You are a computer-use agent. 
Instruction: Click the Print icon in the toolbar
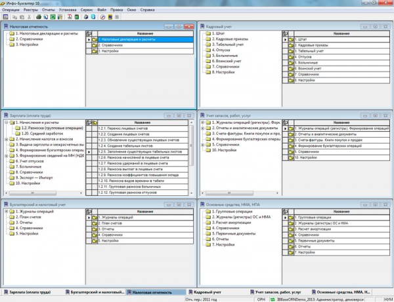click(39, 16)
